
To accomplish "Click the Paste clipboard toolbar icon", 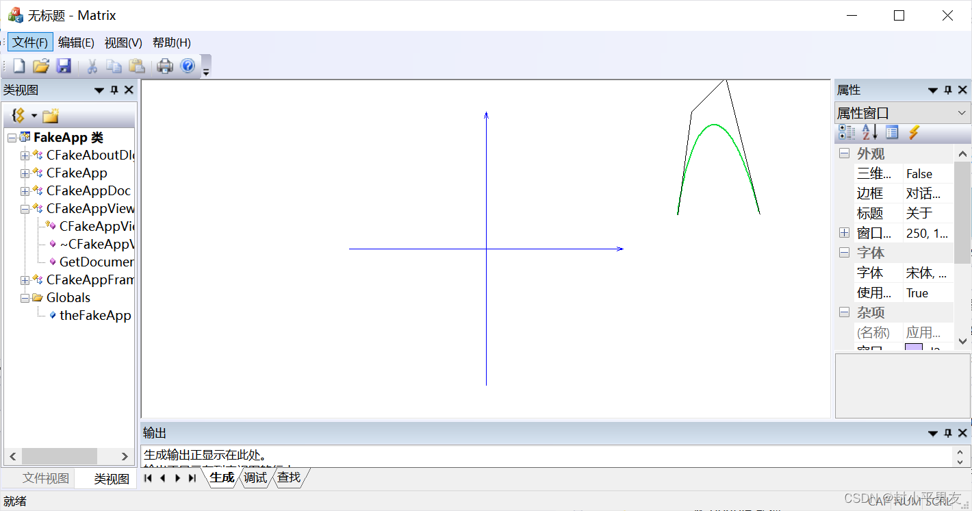I will (x=137, y=66).
